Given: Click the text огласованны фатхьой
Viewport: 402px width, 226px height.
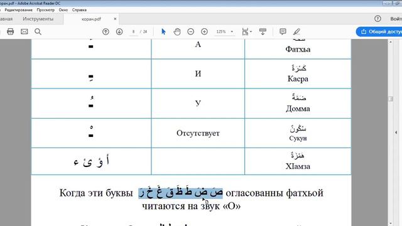Looking at the screenshot, I should (274, 193).
